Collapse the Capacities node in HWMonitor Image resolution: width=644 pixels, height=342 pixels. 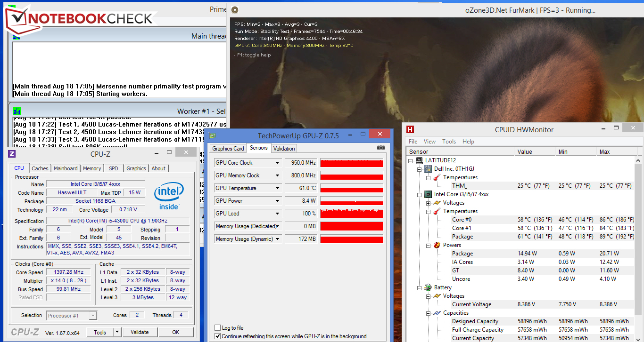coord(428,313)
